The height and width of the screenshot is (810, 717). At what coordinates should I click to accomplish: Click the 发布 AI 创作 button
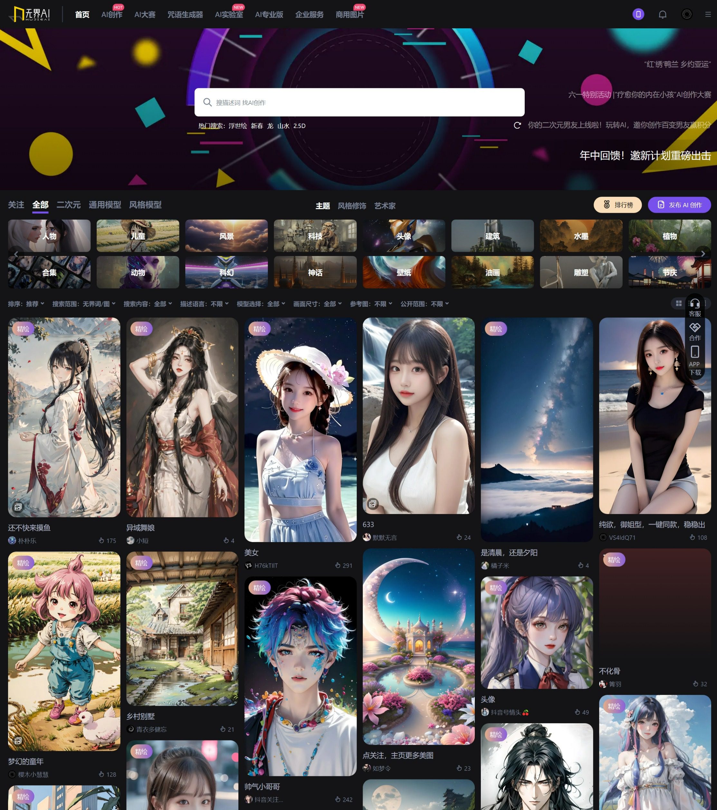(679, 205)
